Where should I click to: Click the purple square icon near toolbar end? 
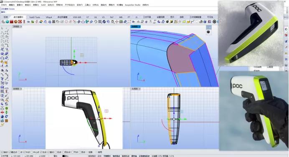click(x=209, y=22)
